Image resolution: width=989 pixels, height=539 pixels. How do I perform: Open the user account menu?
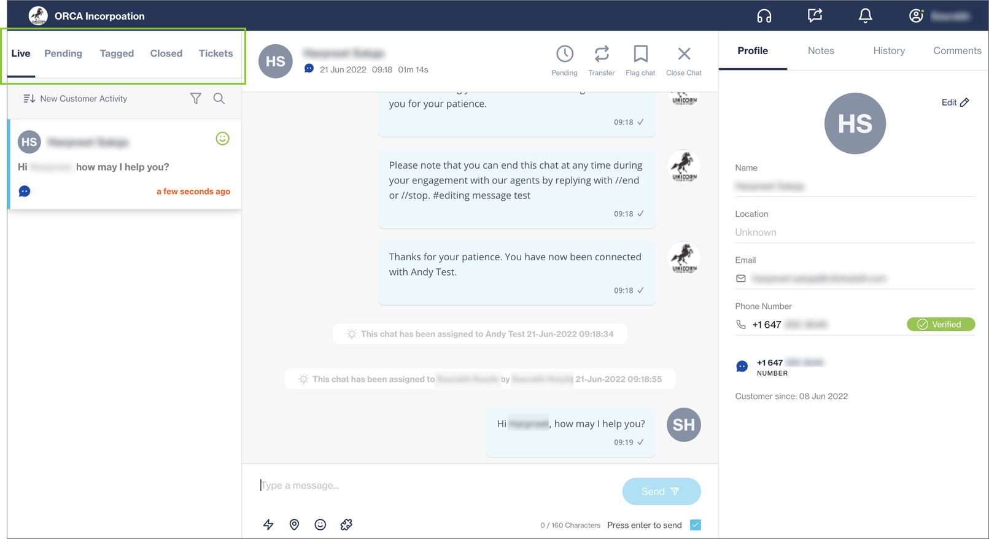tap(916, 16)
